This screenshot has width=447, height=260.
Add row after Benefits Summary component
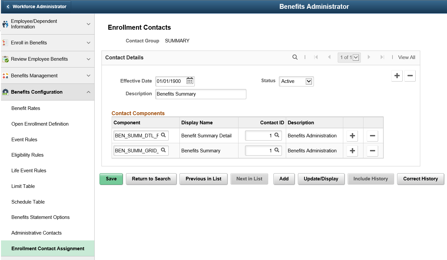coord(352,151)
